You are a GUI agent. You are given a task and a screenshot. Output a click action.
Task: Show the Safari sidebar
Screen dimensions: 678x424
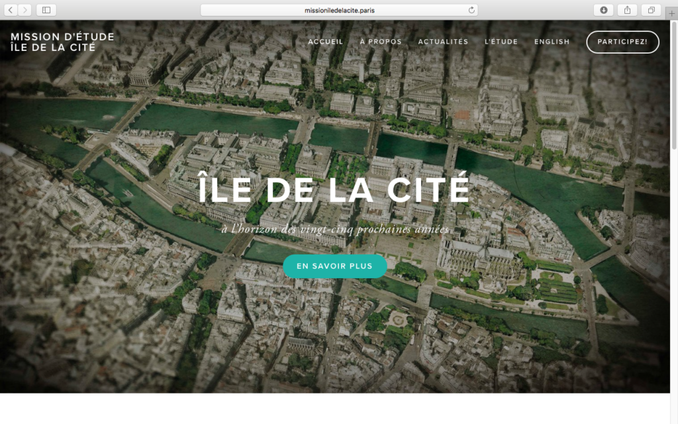(x=46, y=10)
